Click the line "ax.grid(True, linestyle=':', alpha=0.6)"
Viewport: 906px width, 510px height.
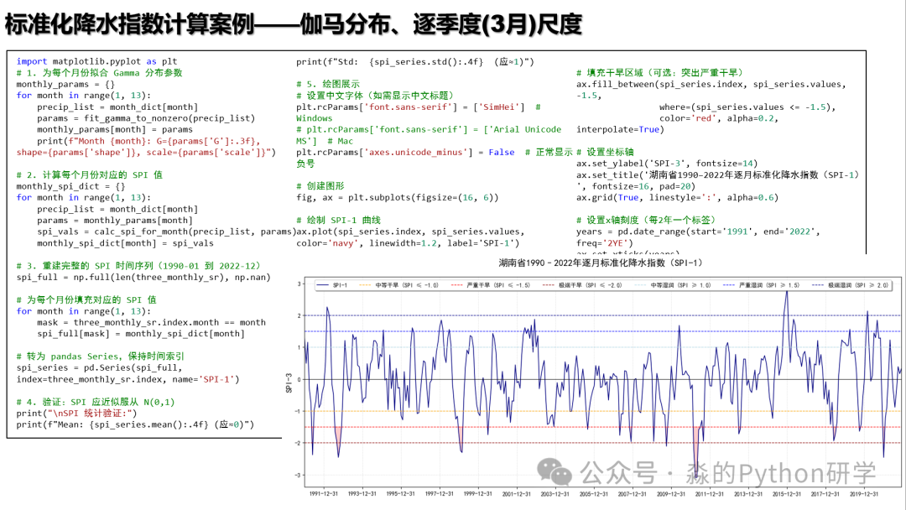(x=677, y=197)
